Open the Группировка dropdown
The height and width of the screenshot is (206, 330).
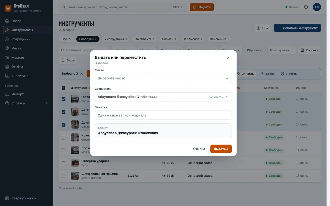coord(282,50)
